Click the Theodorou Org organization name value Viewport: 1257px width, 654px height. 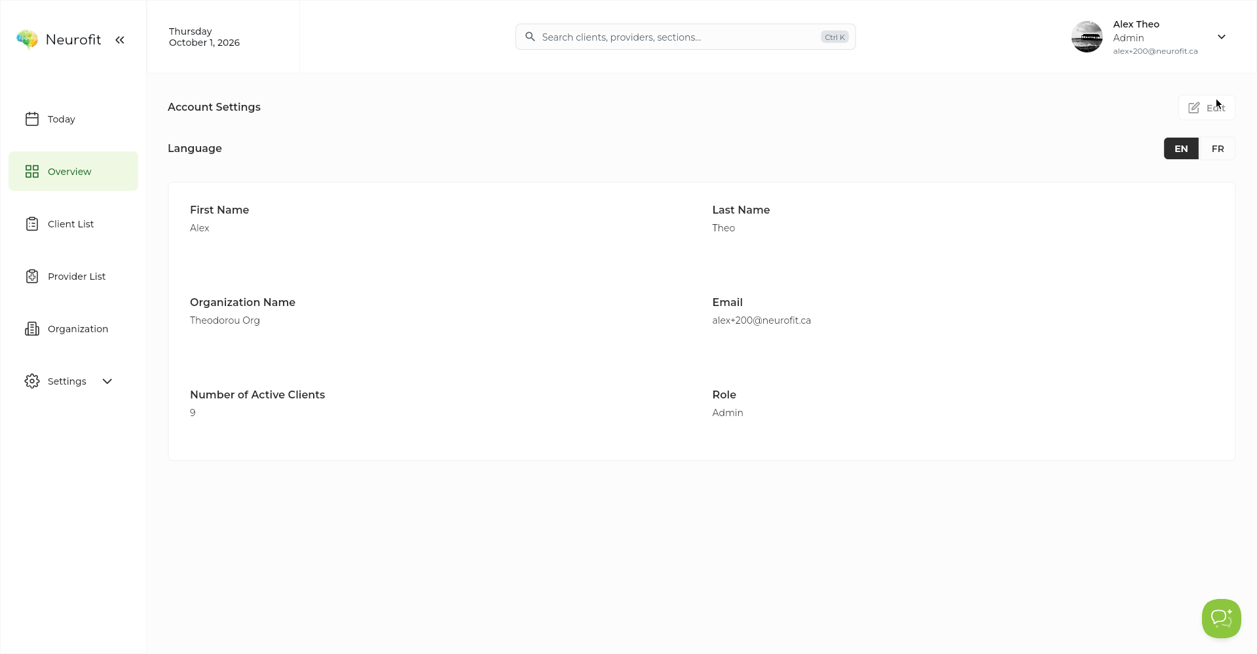[x=225, y=320]
